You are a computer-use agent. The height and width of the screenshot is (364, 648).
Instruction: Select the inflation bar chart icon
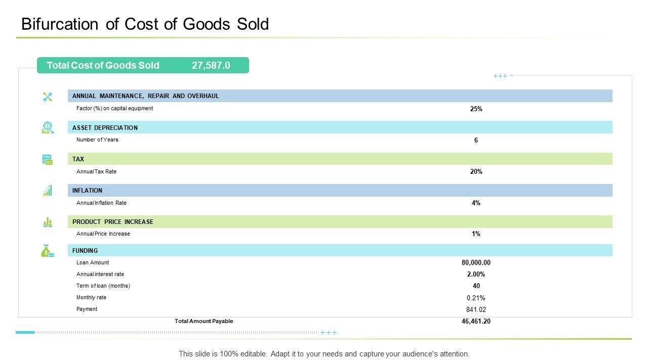point(48,191)
